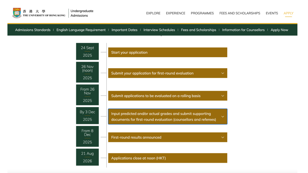The width and height of the screenshot is (308, 173).
Task: Go to English Language Requirement
Action: (81, 30)
